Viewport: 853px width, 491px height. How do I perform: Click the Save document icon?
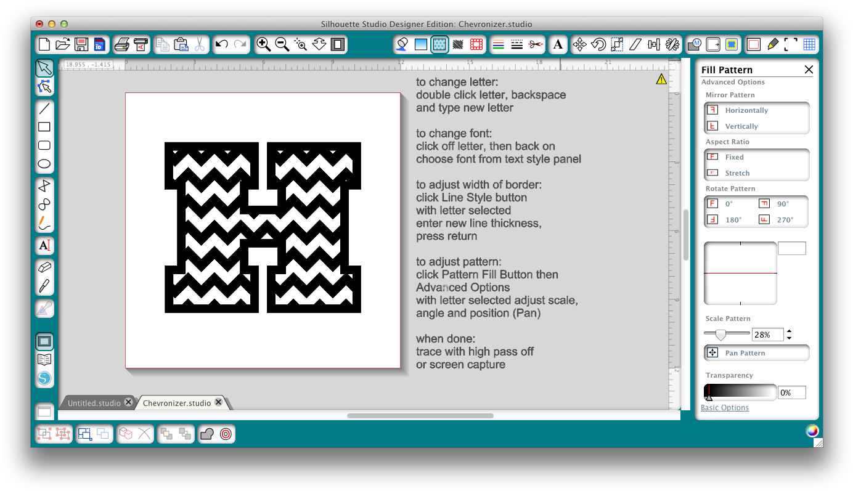81,44
